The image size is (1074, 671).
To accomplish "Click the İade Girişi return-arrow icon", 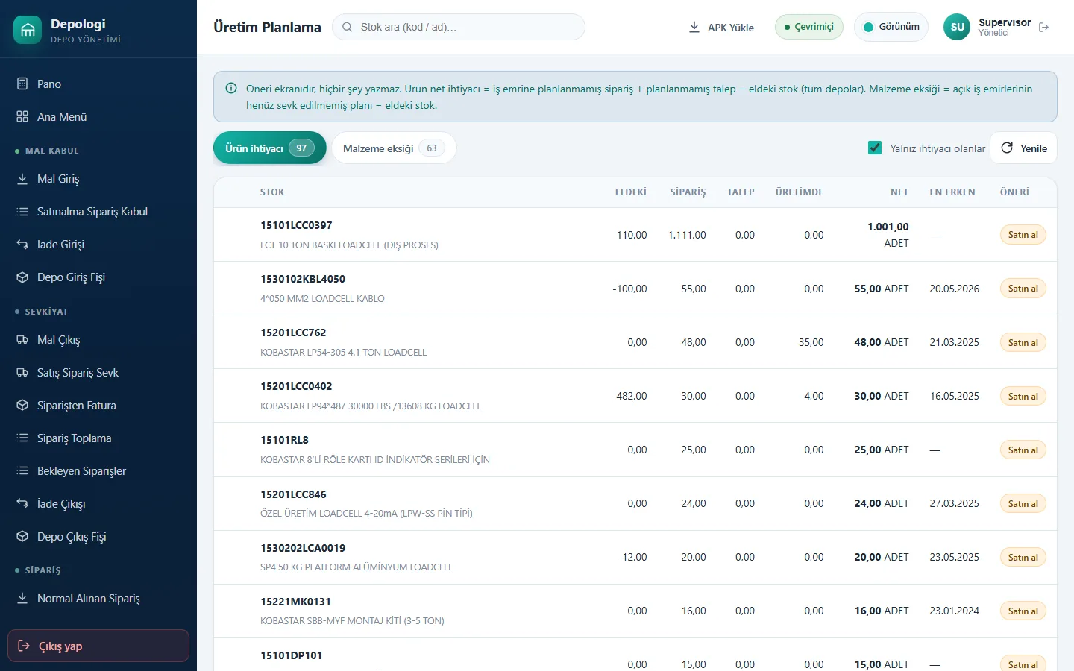I will 22,245.
